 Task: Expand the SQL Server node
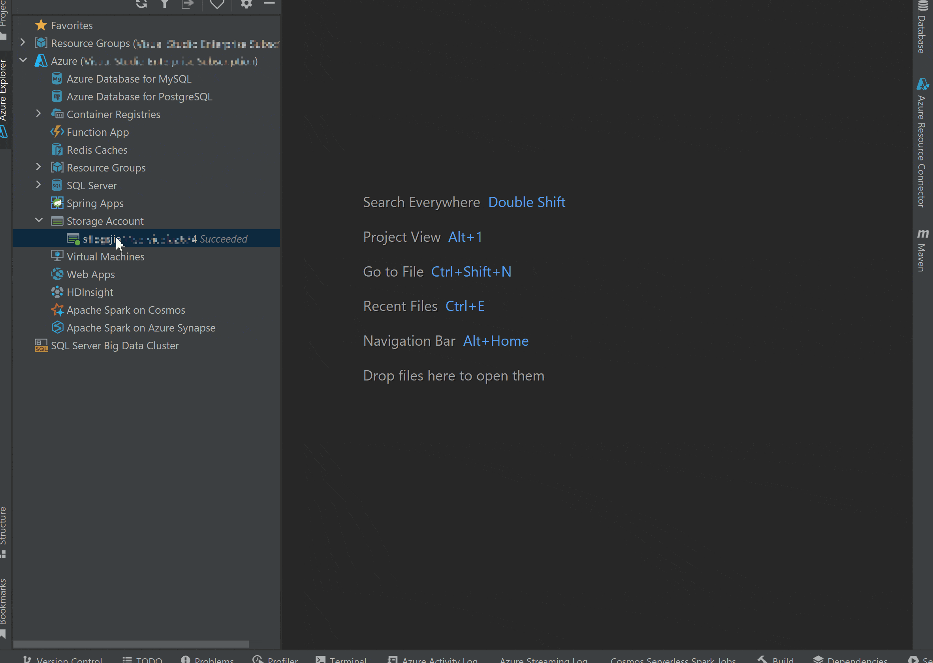click(38, 185)
